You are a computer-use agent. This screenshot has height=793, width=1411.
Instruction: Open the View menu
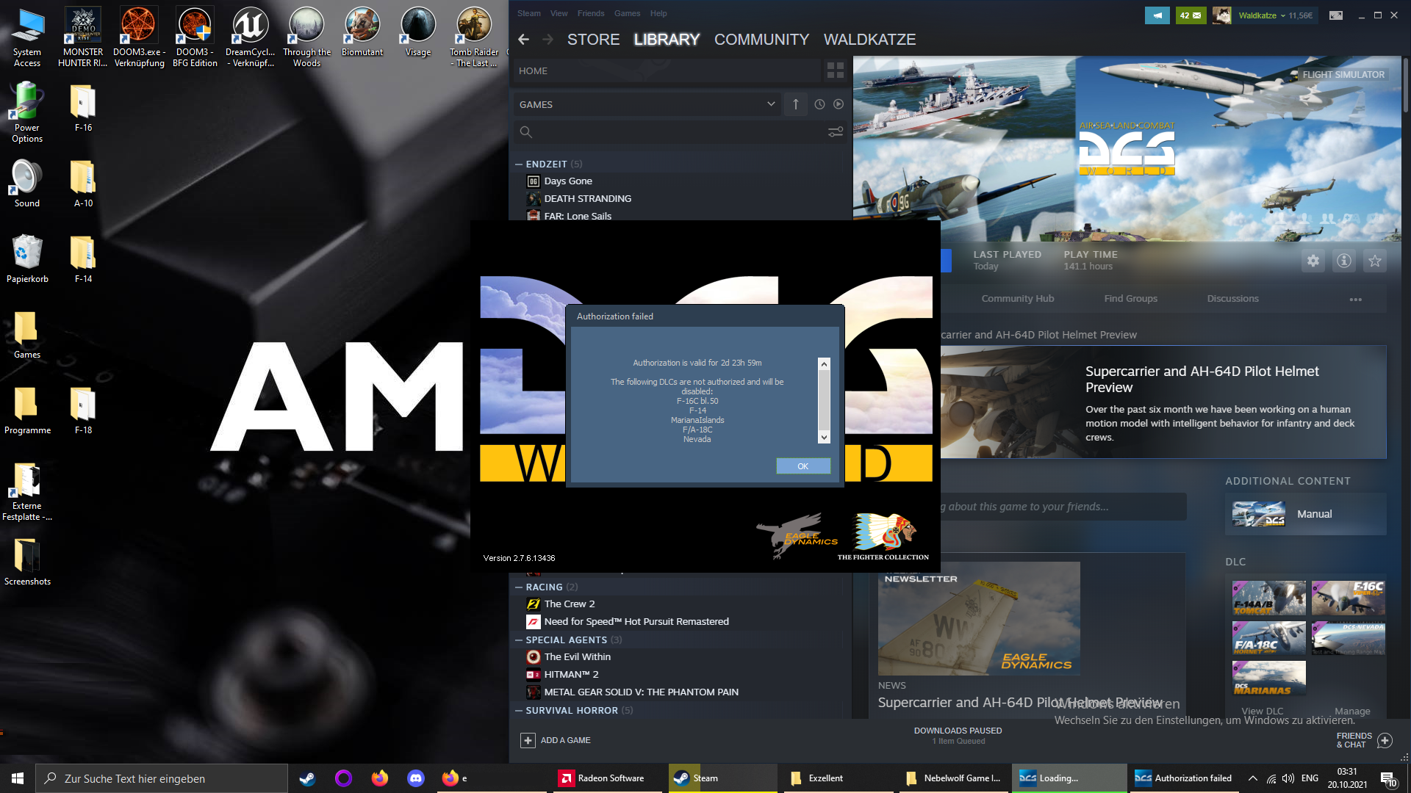tap(559, 13)
